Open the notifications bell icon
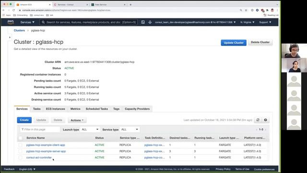The width and height of the screenshot is (307, 173). 150,22
